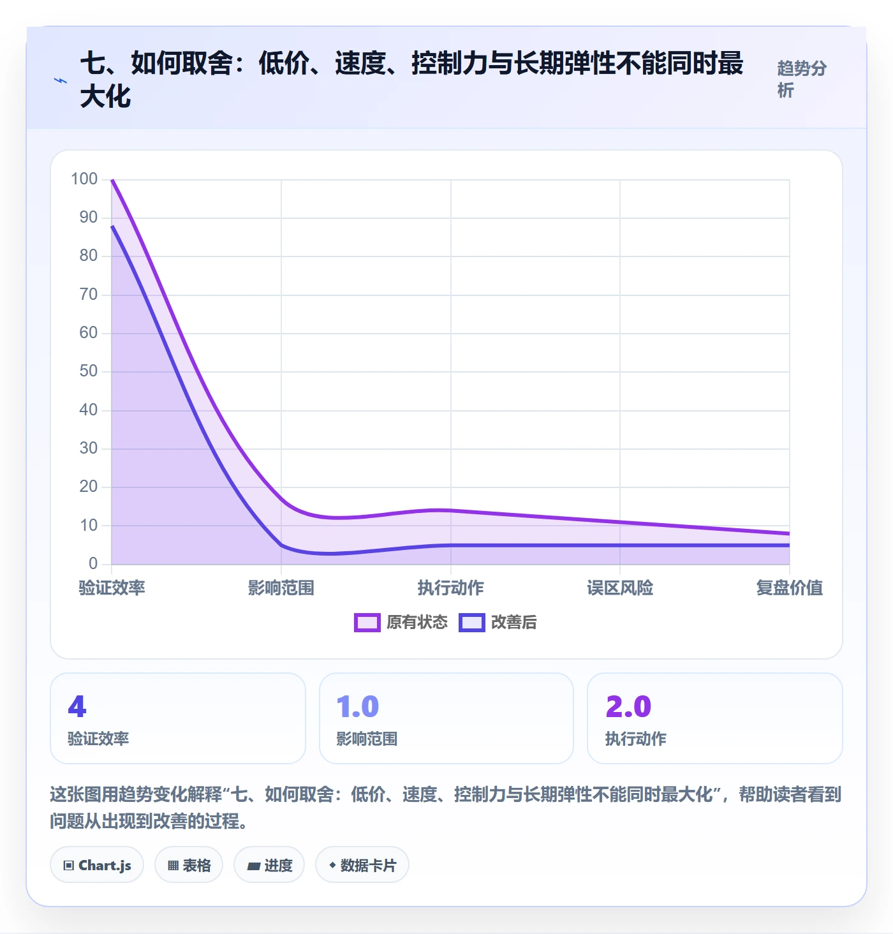Click the 影响范围 x-axis label

tap(281, 588)
